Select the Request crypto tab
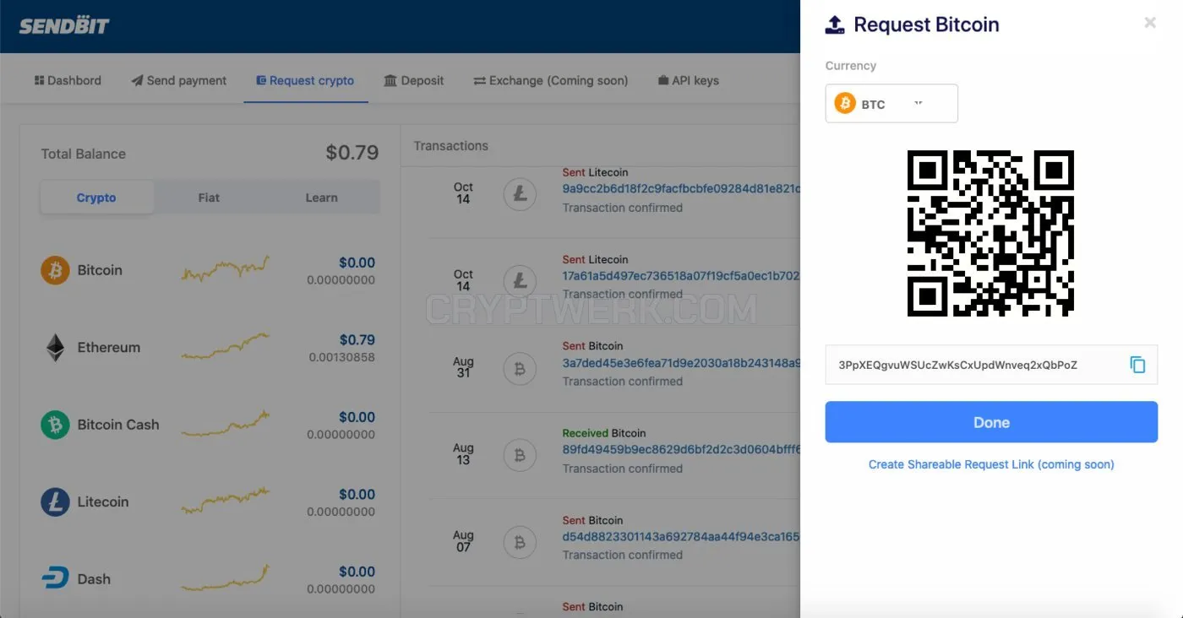Image resolution: width=1183 pixels, height=618 pixels. (x=306, y=81)
